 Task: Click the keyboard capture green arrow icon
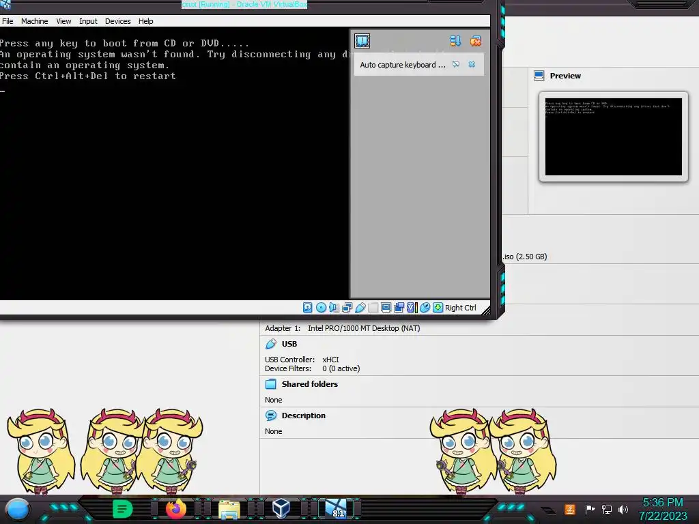pyautogui.click(x=438, y=308)
